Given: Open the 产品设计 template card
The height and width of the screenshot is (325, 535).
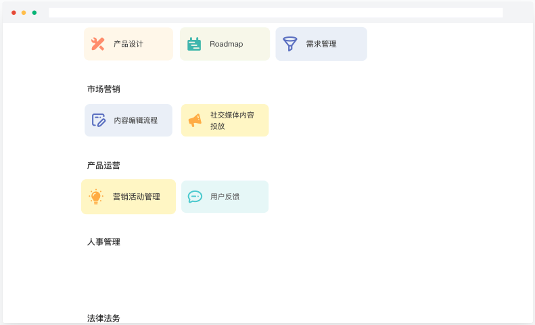Looking at the screenshot, I should 129,44.
